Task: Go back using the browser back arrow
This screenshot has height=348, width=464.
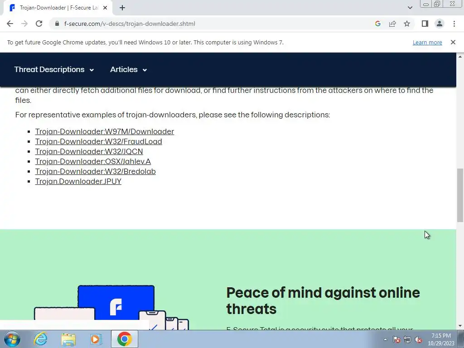Action: pos(10,24)
